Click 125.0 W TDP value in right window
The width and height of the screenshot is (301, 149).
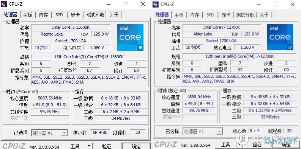click(x=251, y=34)
